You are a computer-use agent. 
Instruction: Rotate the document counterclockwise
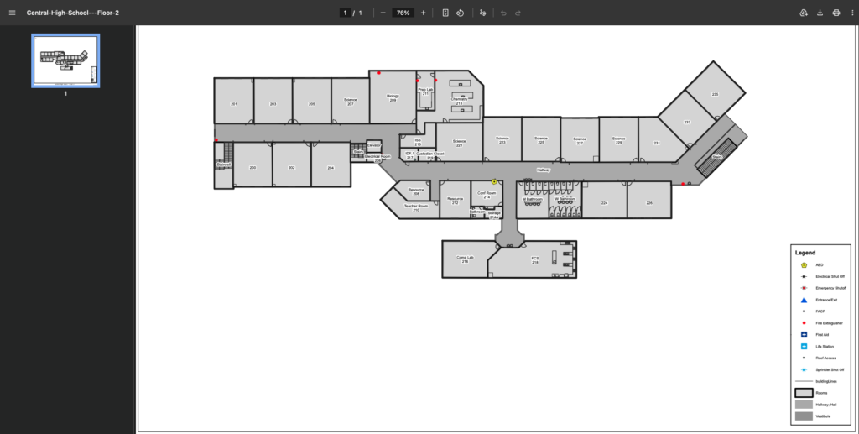[461, 13]
